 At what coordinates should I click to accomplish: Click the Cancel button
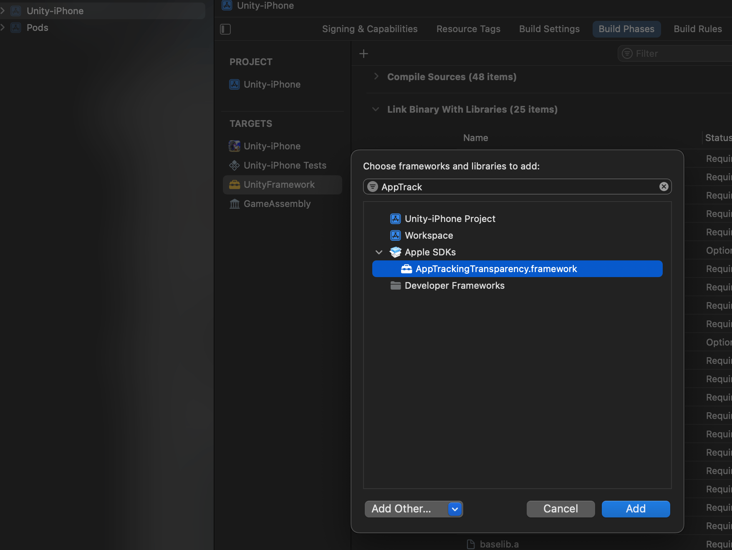(x=560, y=509)
